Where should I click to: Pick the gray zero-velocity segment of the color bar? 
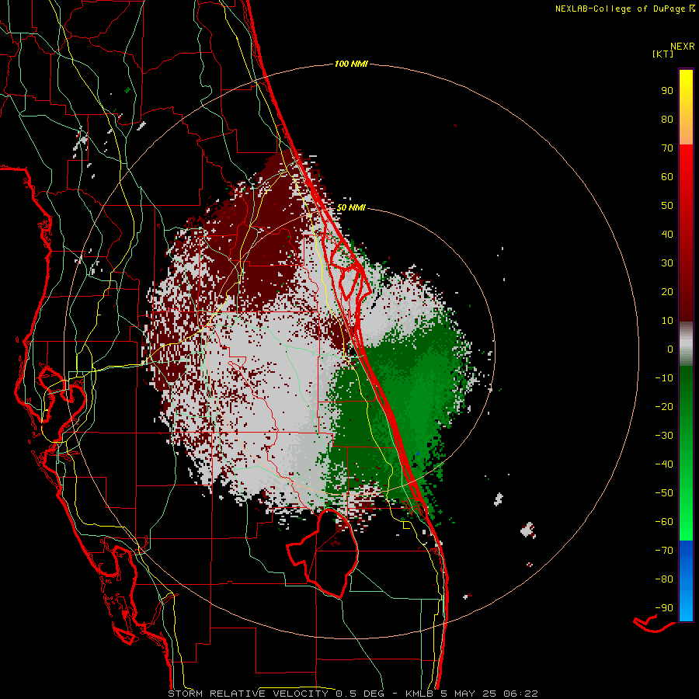pyautogui.click(x=686, y=344)
